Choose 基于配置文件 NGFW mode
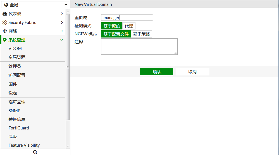This screenshot has height=155, width=279. coord(116,34)
